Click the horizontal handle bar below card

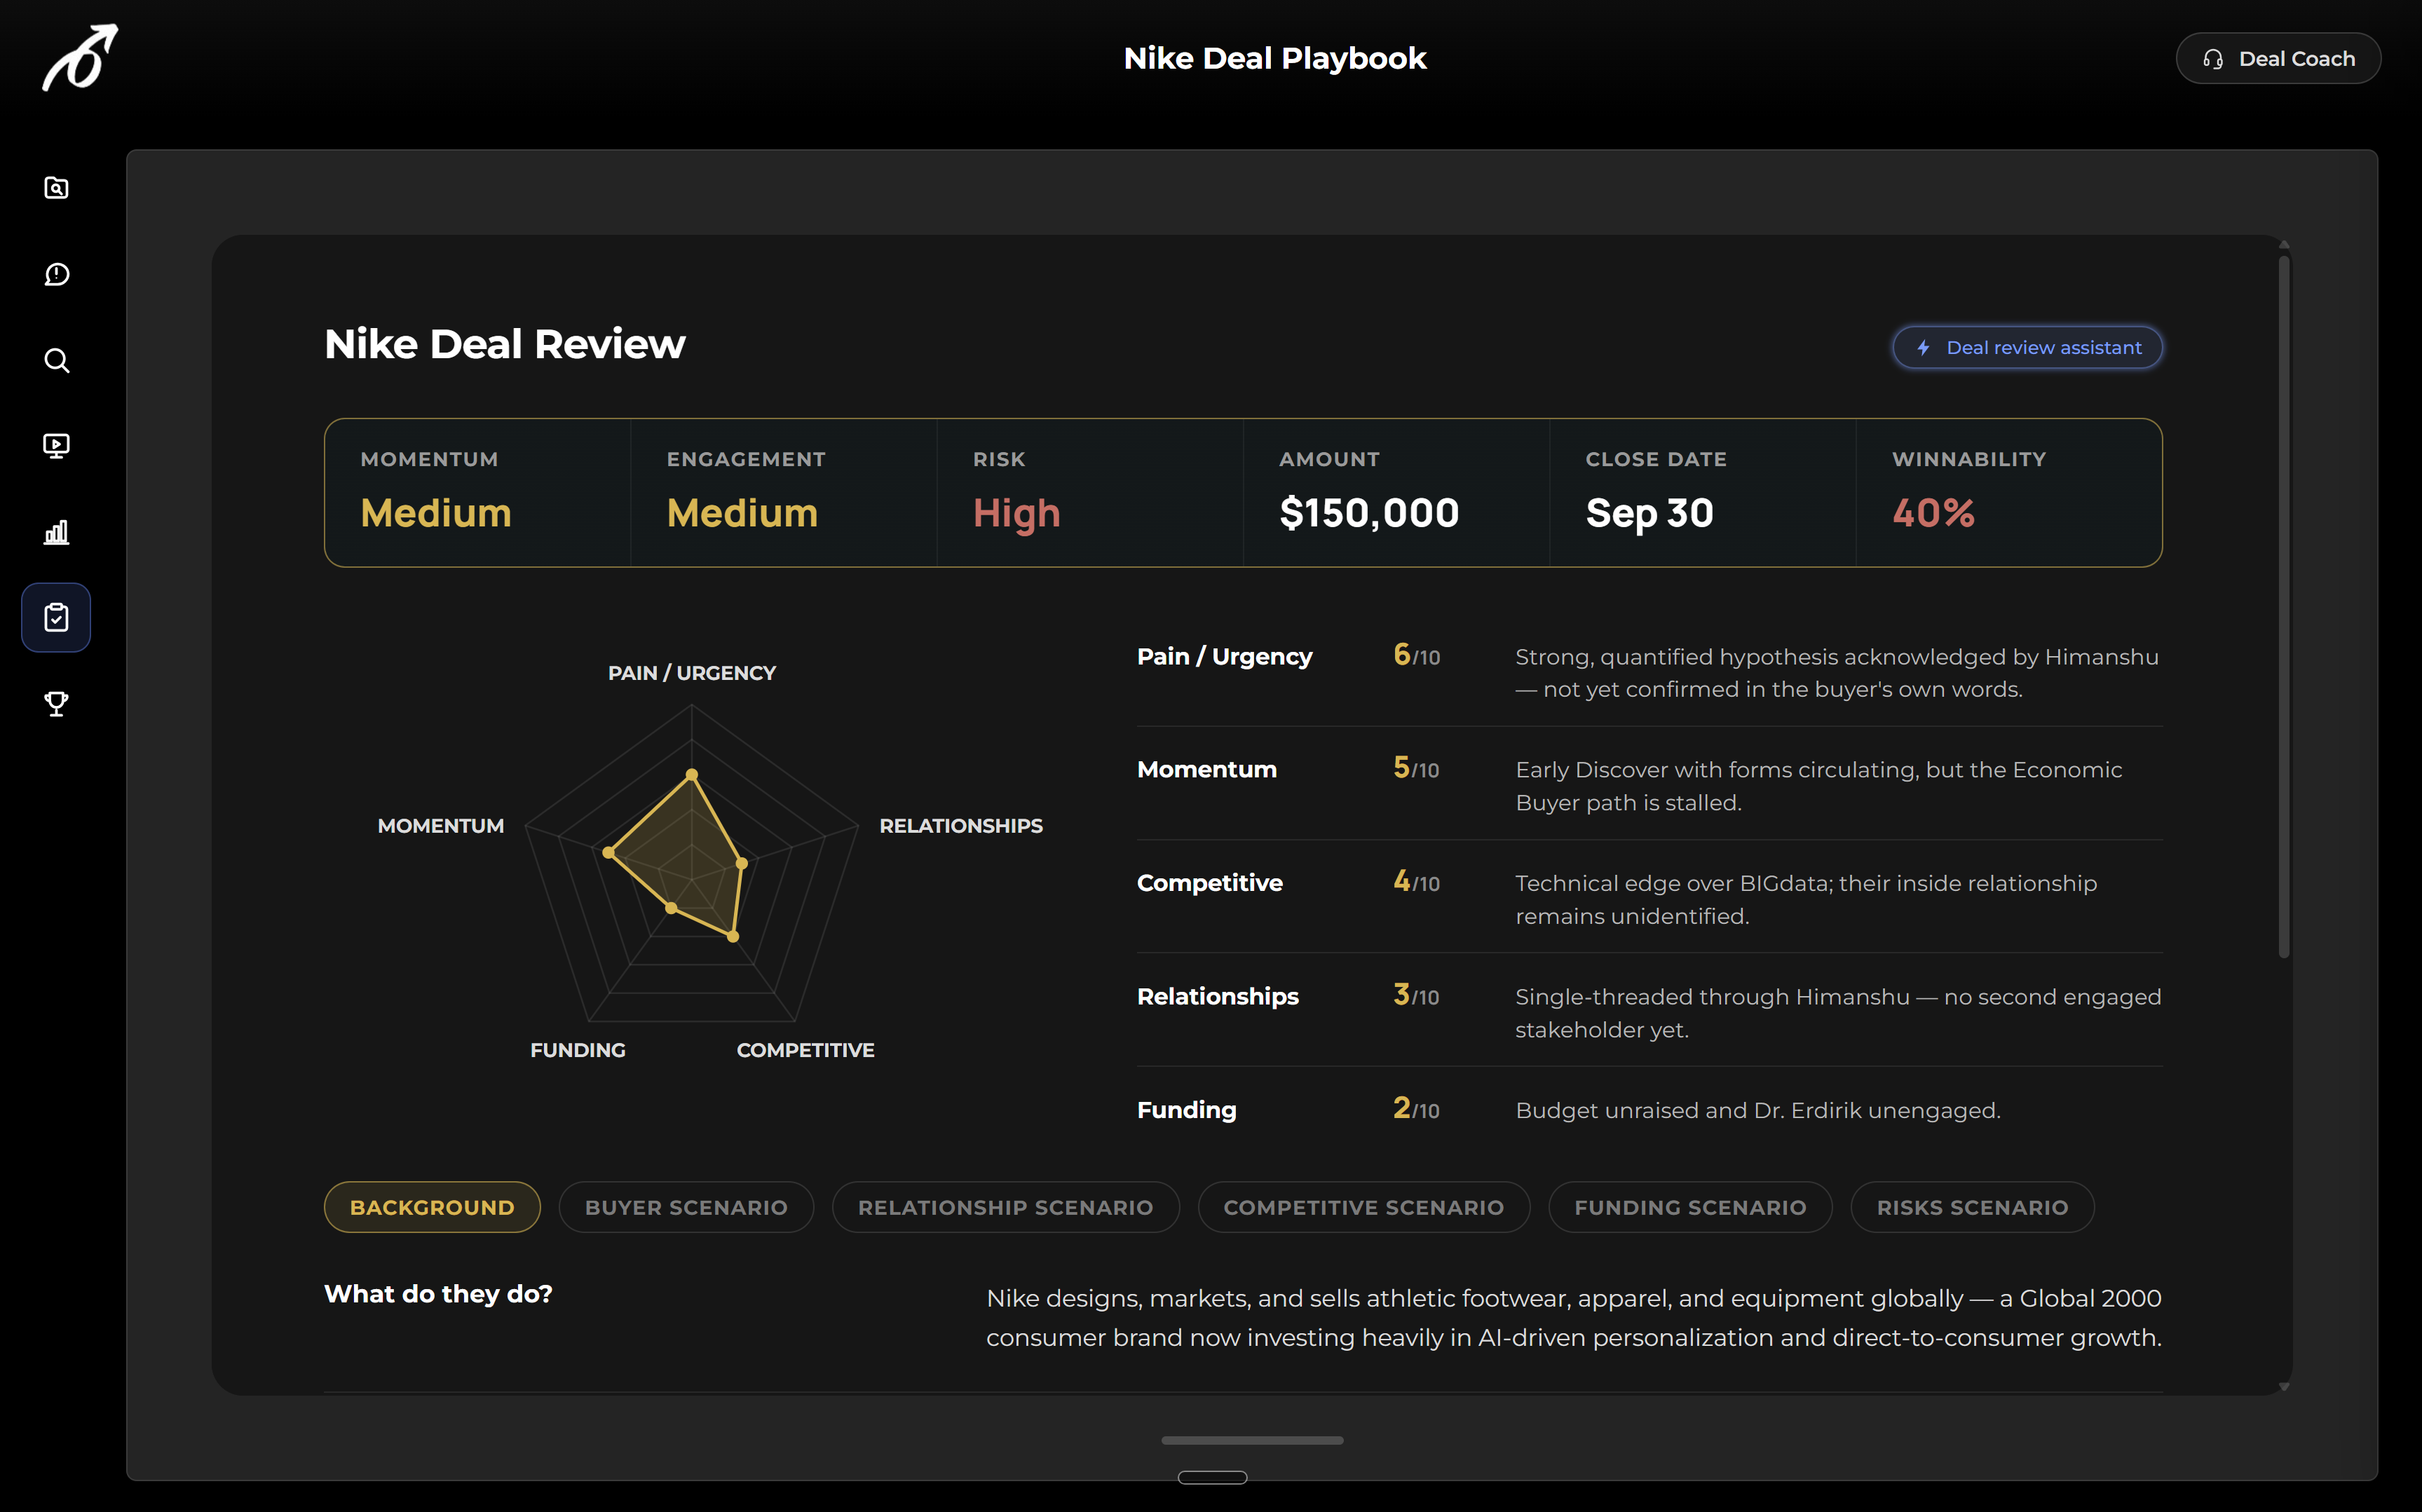coord(1252,1440)
